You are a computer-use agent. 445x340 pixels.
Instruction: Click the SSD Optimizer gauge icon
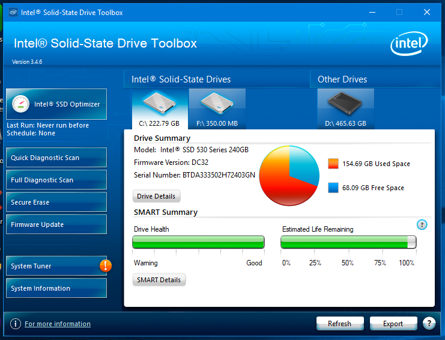point(20,104)
